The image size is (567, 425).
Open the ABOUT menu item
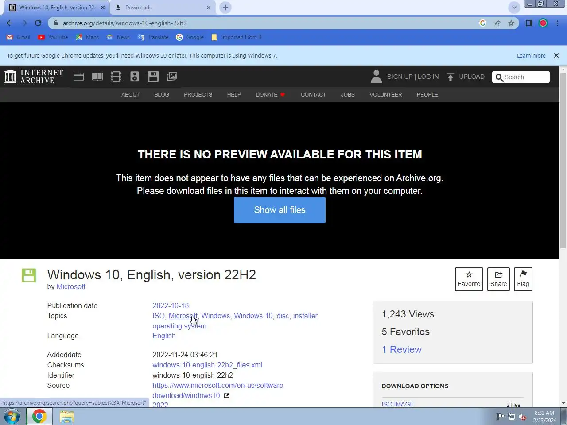tap(131, 95)
